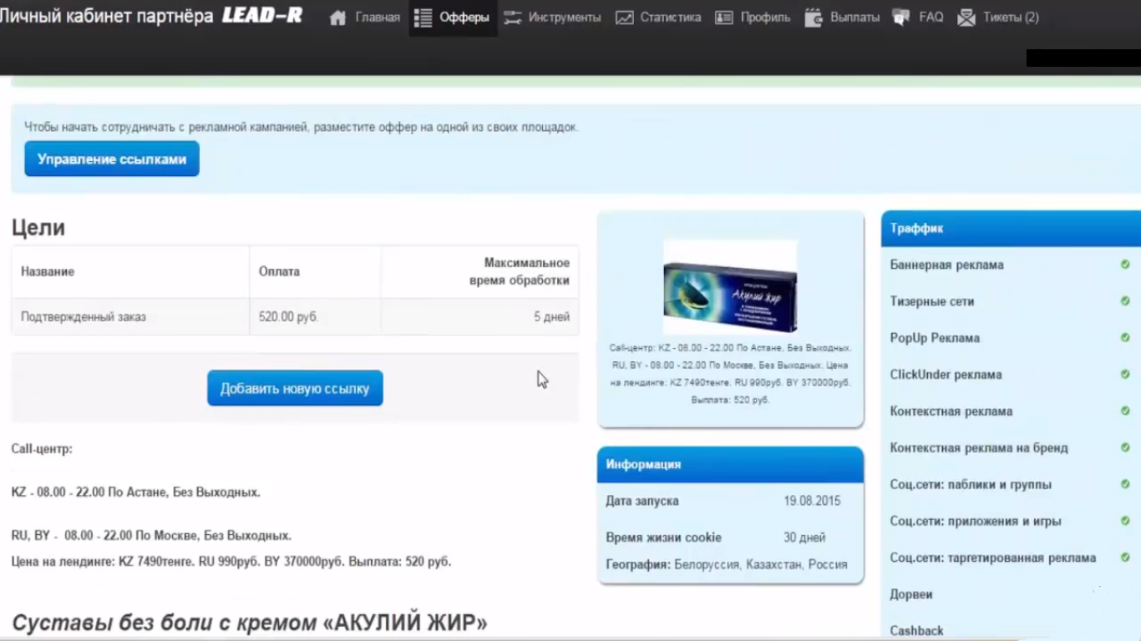This screenshot has height=641, width=1141.
Task: Click the green check for Соц.сети: паблики и группы
Action: click(x=1125, y=484)
